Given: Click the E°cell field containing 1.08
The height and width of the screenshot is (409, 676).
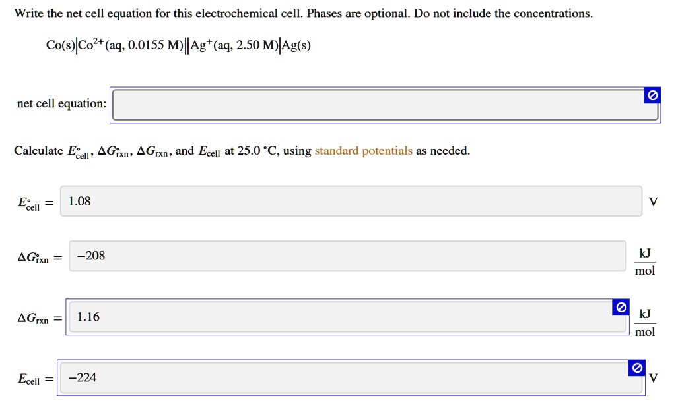Looking at the screenshot, I should (350, 202).
